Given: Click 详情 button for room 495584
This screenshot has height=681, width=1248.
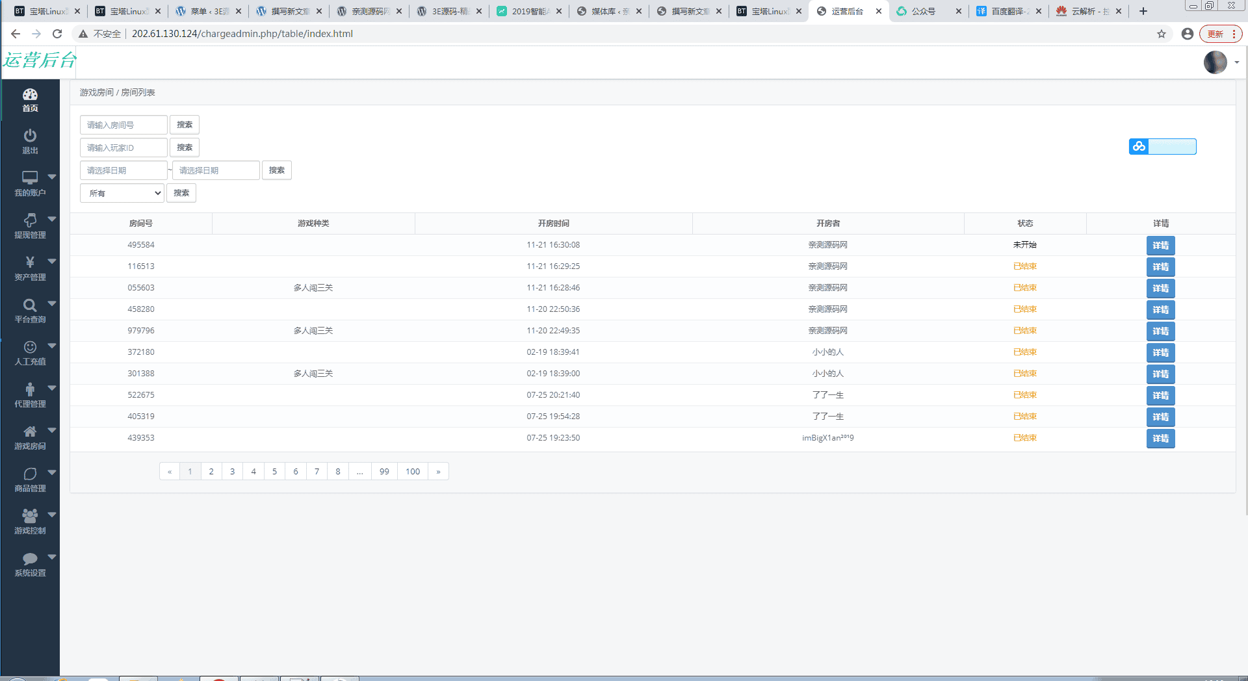Looking at the screenshot, I should (x=1160, y=246).
